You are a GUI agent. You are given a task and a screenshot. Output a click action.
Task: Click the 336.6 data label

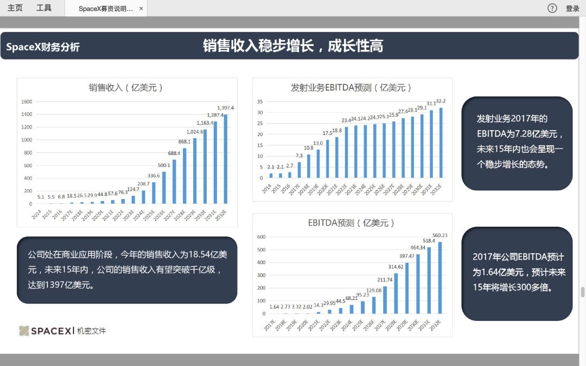pyautogui.click(x=154, y=176)
